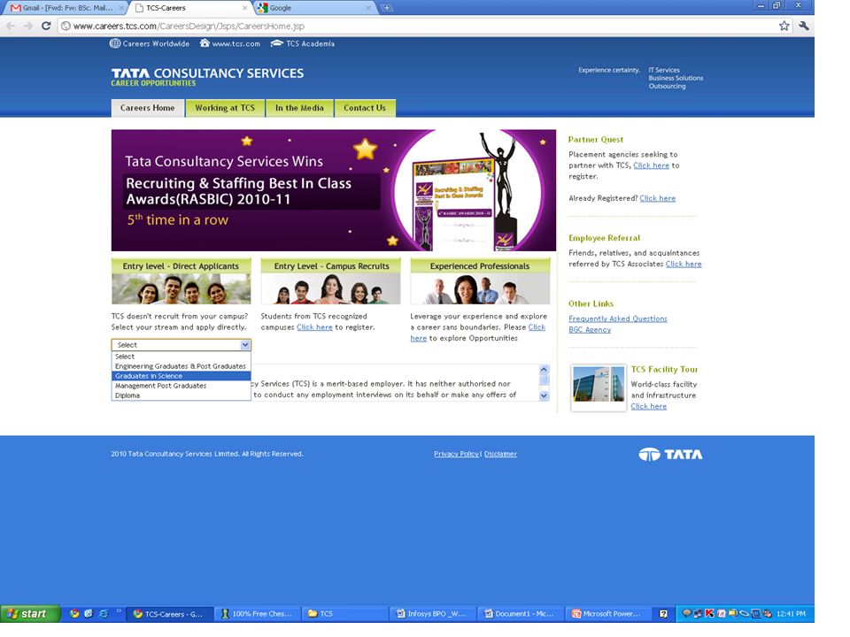Launch Chrome from the quick launch bar
Image resolution: width=850 pixels, height=637 pixels.
(x=74, y=614)
